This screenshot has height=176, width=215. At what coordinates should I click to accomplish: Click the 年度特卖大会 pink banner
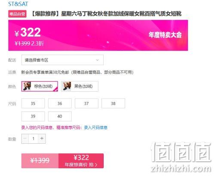98,35
